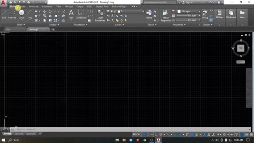Screen dimensions: 254x143
Task: Expand the Block panel
Action: [152, 25]
